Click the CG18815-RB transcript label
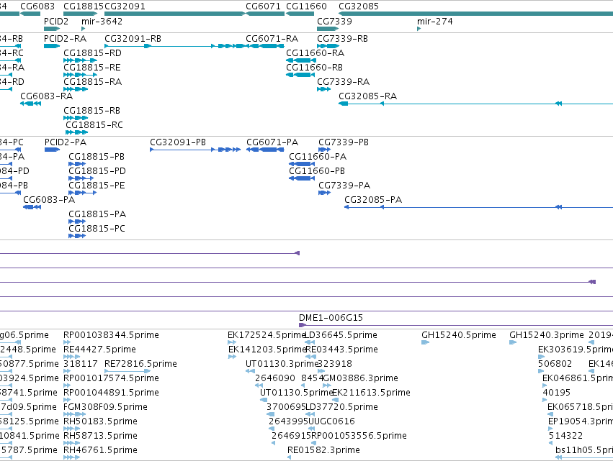Image resolution: width=613 pixels, height=461 pixels. tap(91, 111)
